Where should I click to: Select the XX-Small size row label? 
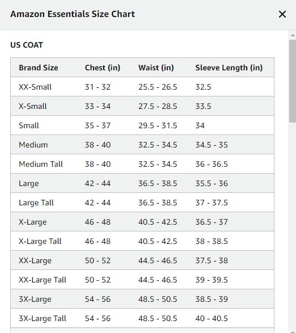[35, 87]
